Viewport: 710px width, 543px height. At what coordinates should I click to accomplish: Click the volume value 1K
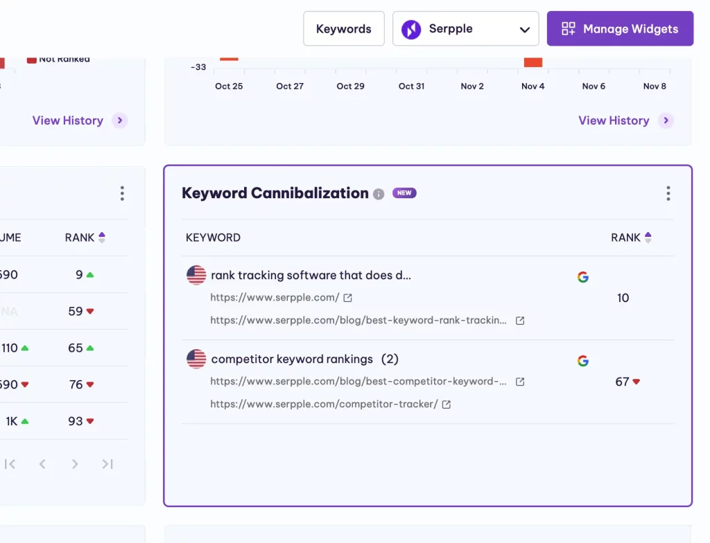point(12,421)
